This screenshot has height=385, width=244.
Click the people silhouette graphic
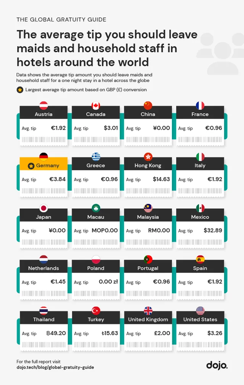(x=221, y=53)
